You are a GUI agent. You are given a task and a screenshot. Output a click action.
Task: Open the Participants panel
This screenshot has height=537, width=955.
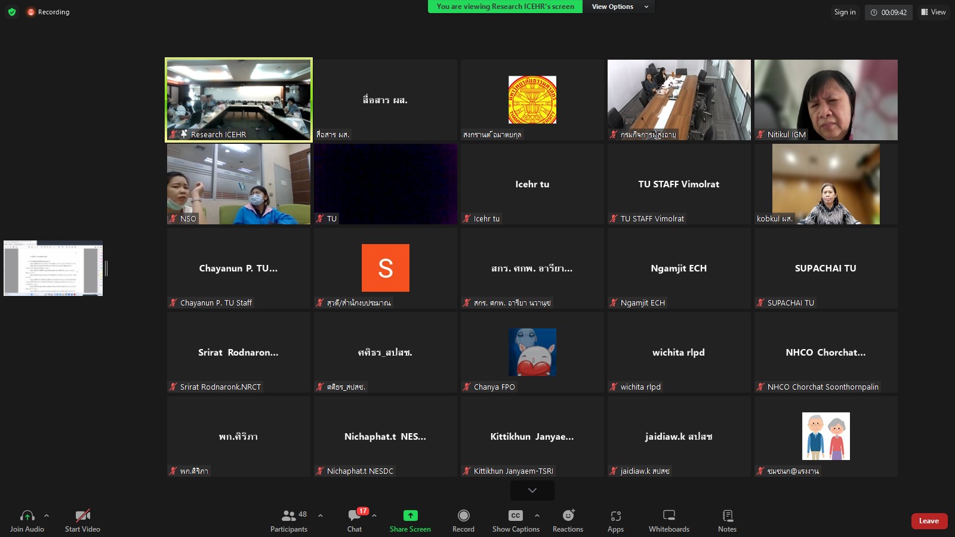click(x=289, y=520)
